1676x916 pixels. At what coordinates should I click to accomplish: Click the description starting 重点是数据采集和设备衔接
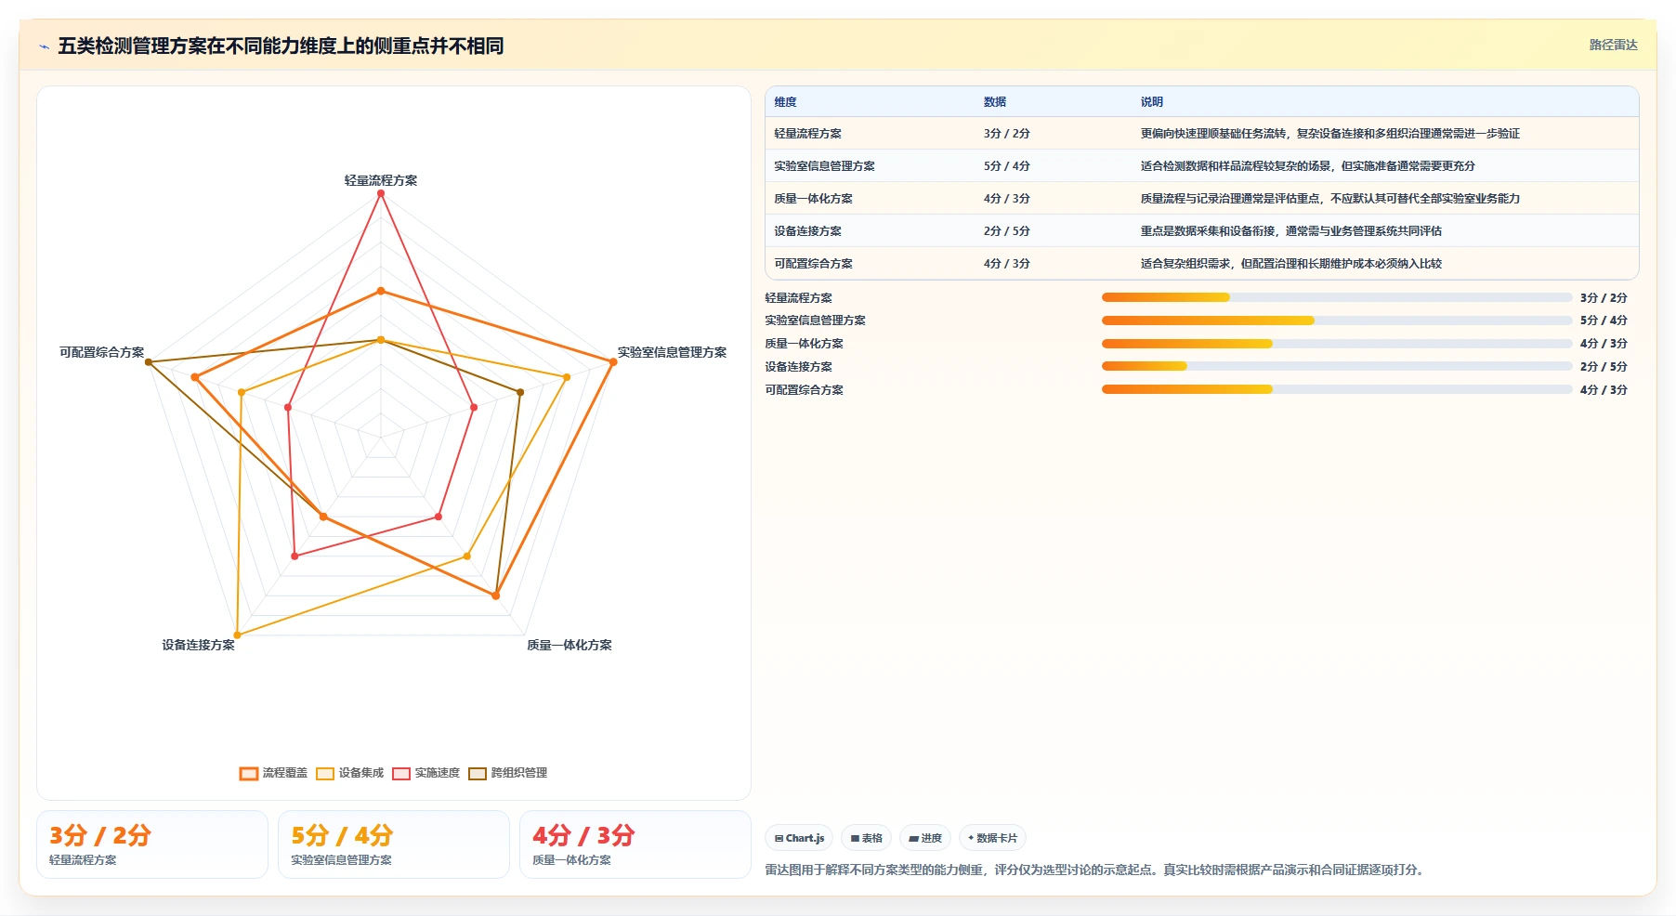point(1291,231)
